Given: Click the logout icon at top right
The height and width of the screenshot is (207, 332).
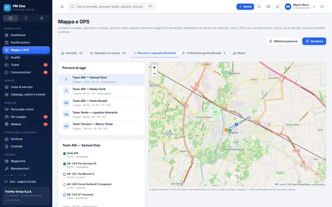Looking at the screenshot, I should point(322,7).
